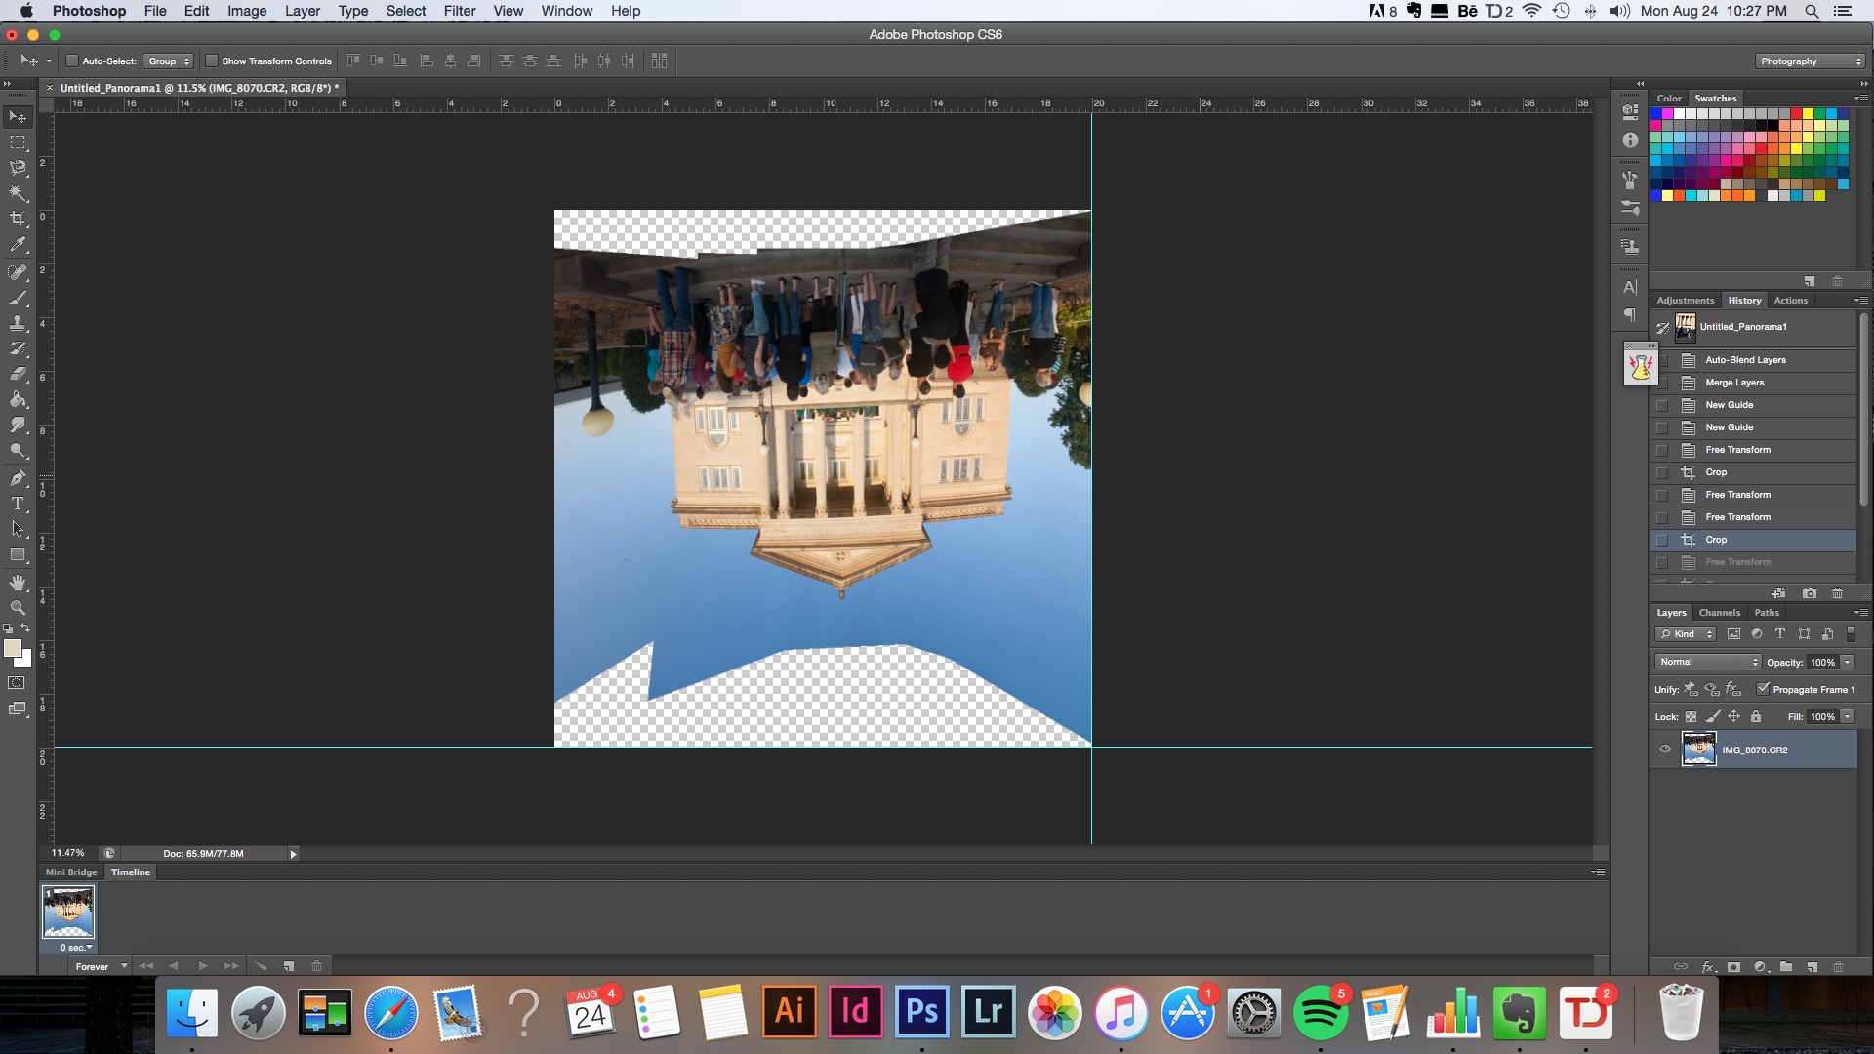1874x1054 pixels.
Task: Open the Filter menu
Action: tap(459, 11)
